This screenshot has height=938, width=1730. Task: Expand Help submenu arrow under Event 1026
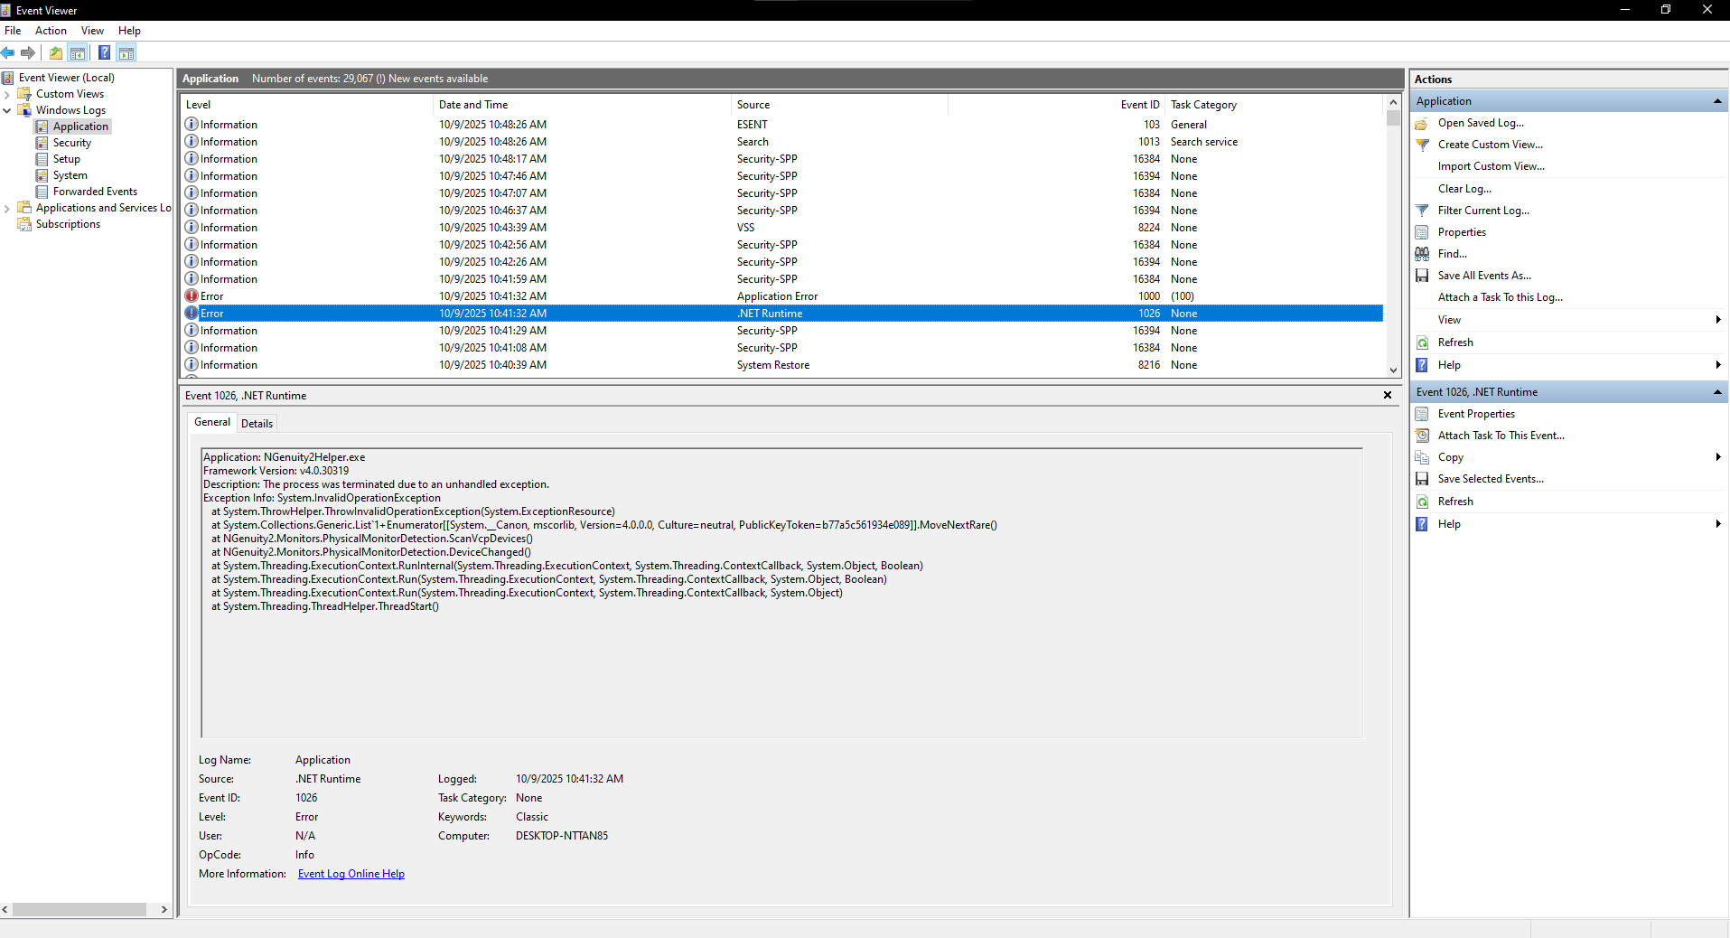pyautogui.click(x=1717, y=524)
